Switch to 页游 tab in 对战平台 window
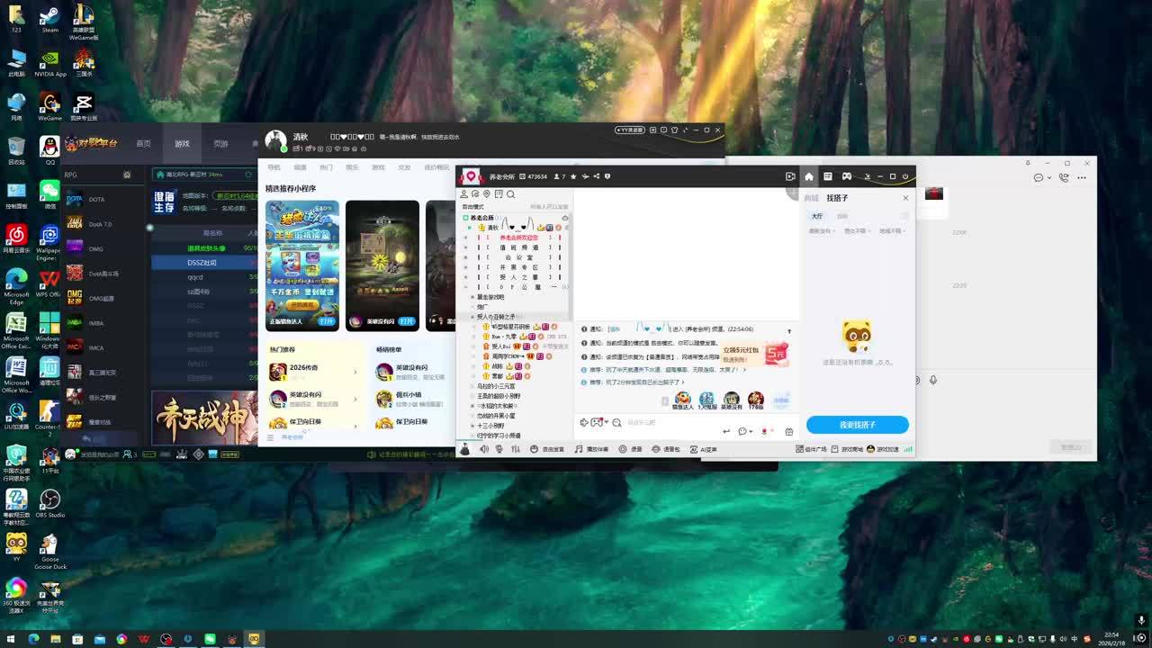The height and width of the screenshot is (648, 1152). click(x=220, y=144)
